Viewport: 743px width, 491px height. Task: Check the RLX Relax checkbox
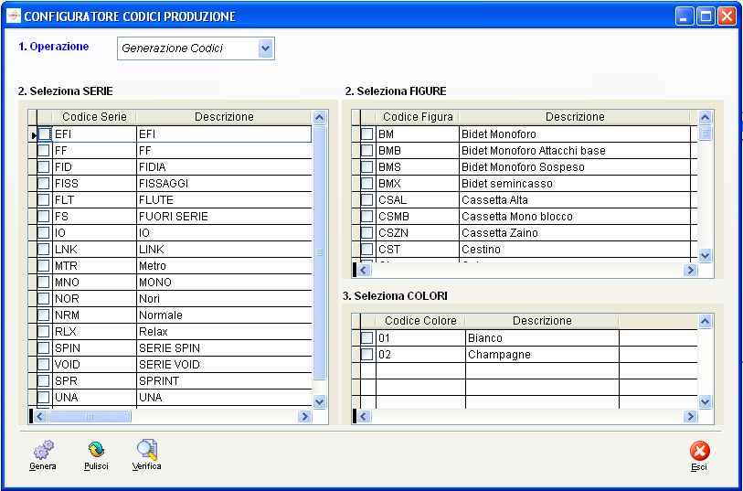[x=44, y=332]
